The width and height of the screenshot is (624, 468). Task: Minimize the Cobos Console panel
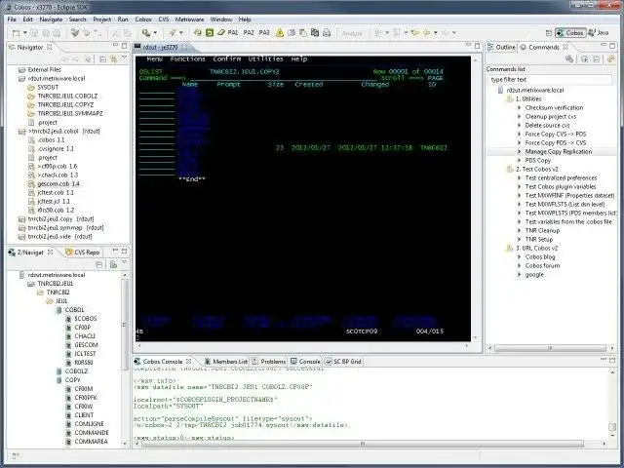[604, 360]
